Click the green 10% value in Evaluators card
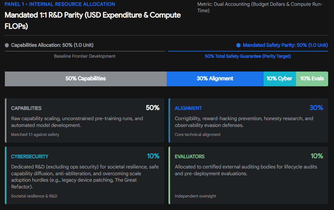The height and width of the screenshot is (210, 334). 317,156
